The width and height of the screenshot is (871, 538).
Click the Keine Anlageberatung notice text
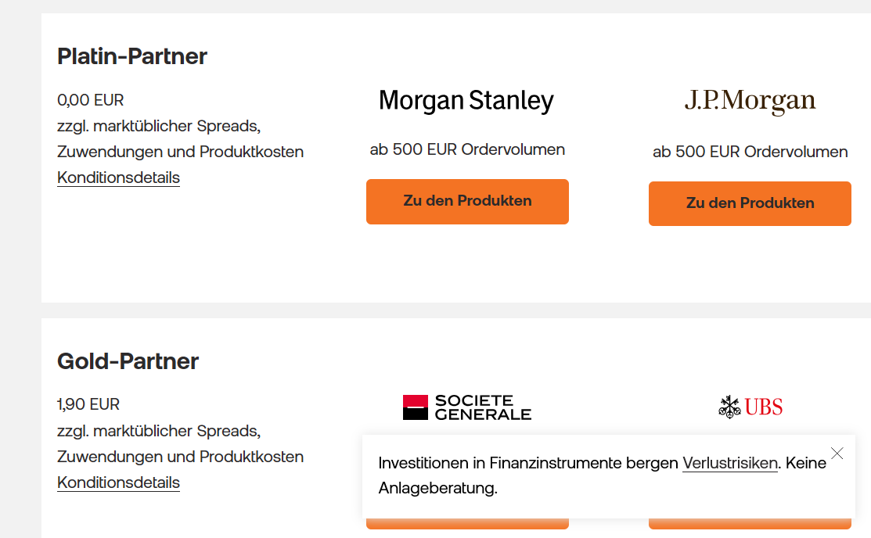[438, 489]
